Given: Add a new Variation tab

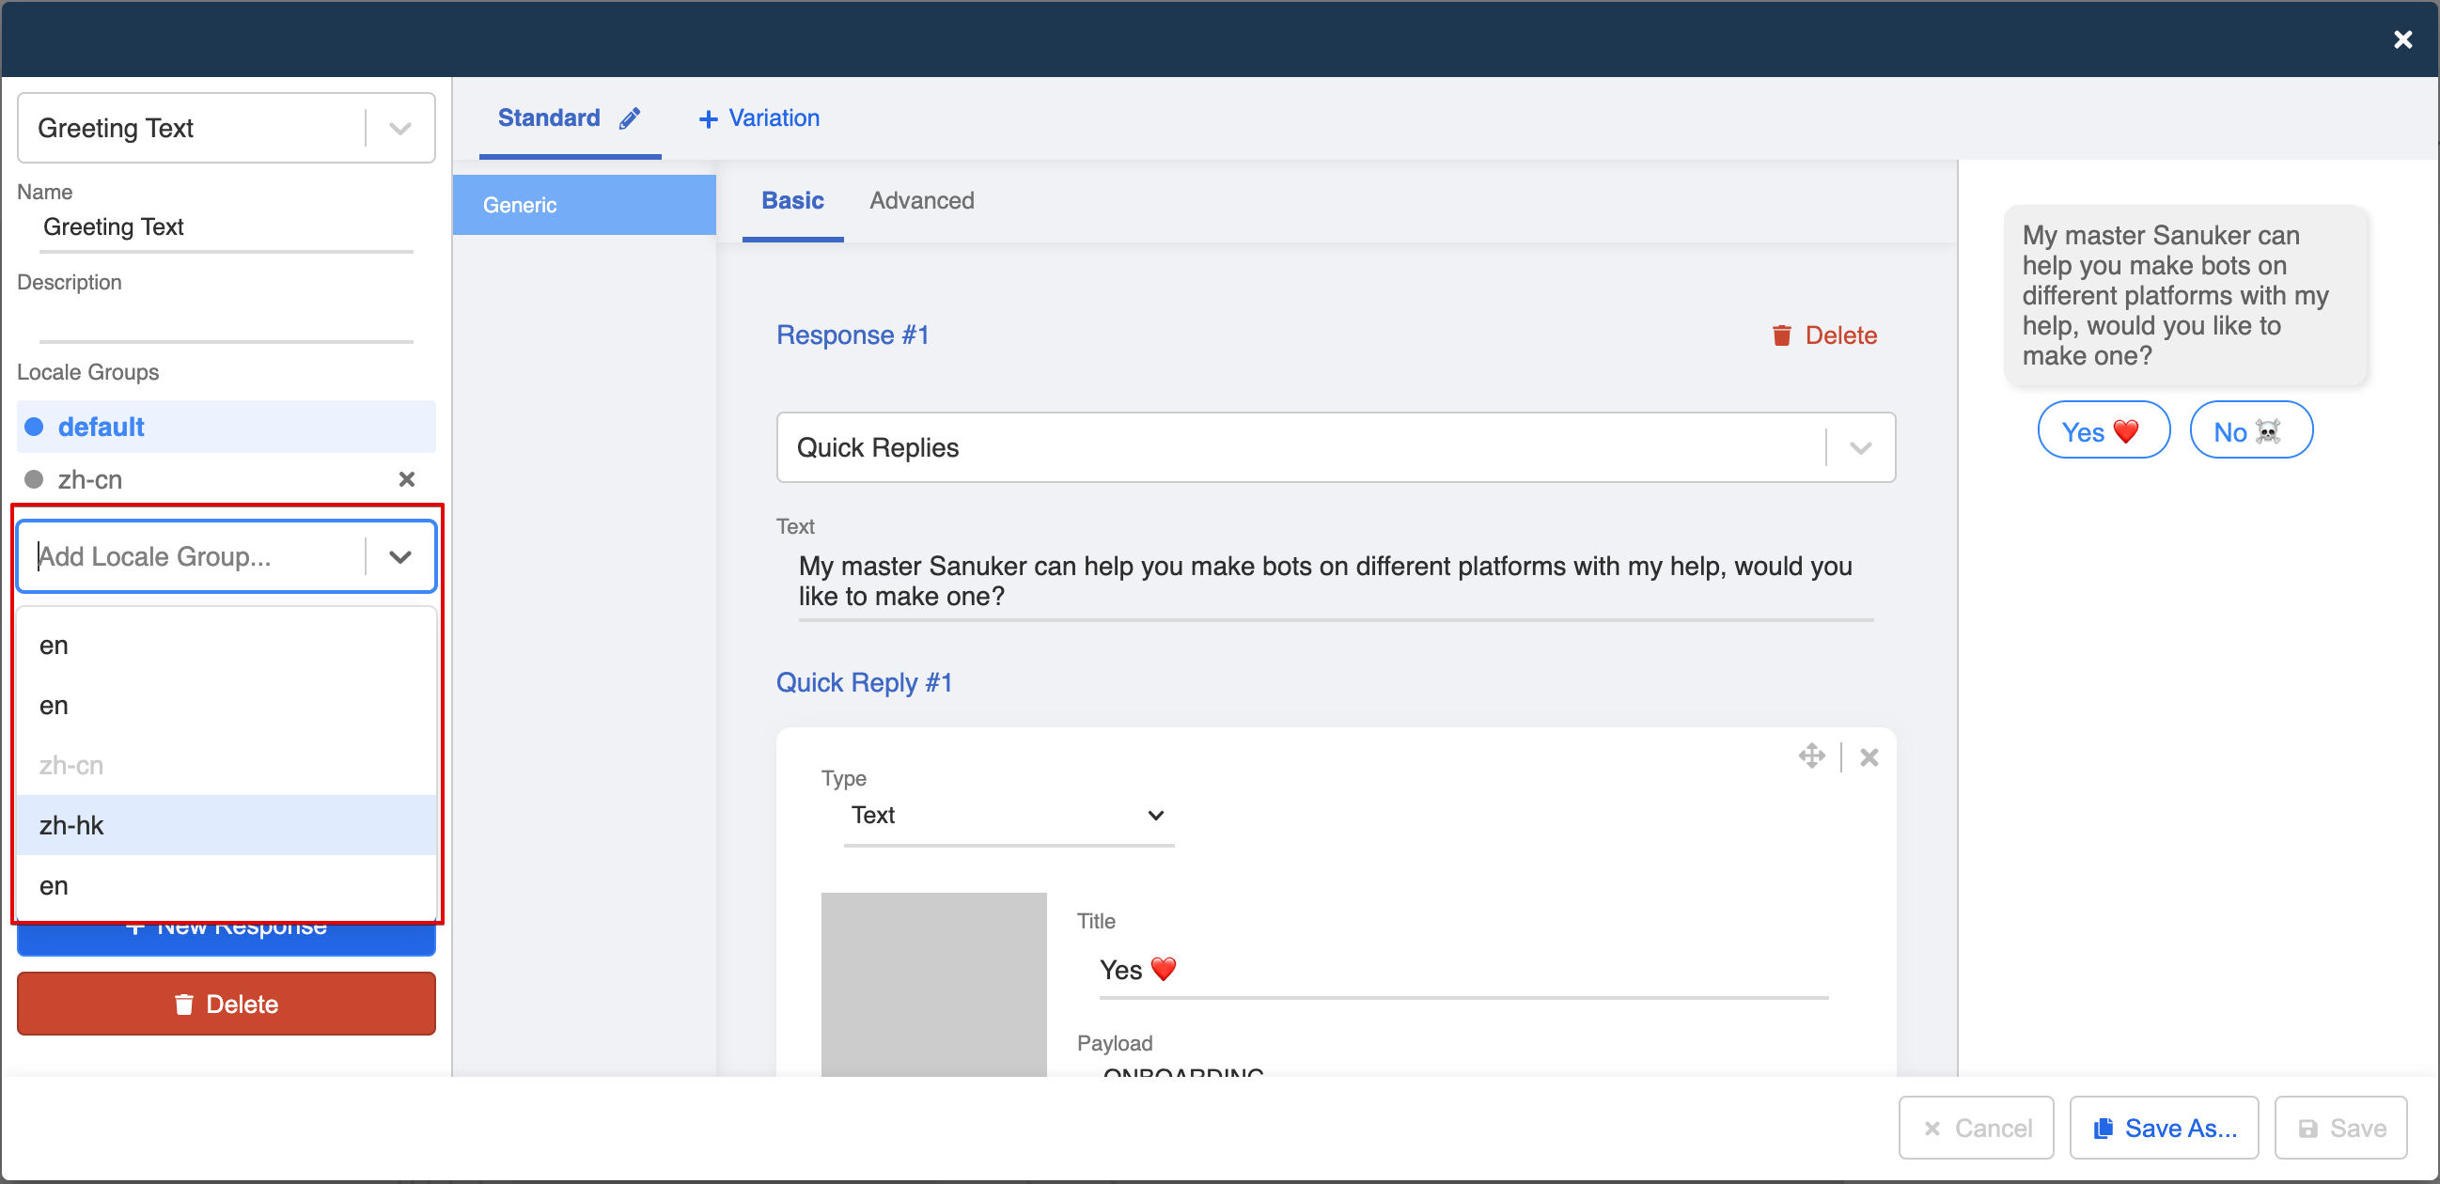Looking at the screenshot, I should point(759,118).
